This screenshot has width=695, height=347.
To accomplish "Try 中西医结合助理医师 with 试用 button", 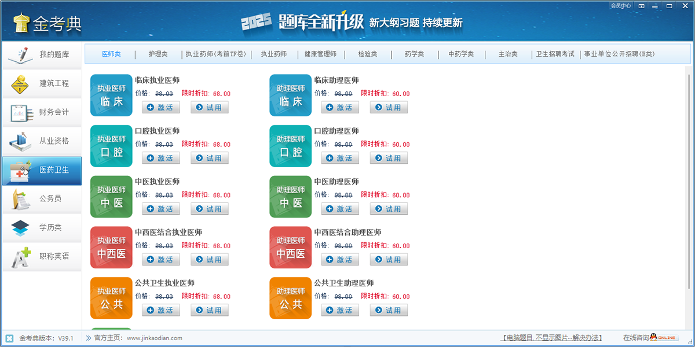I will point(389,260).
